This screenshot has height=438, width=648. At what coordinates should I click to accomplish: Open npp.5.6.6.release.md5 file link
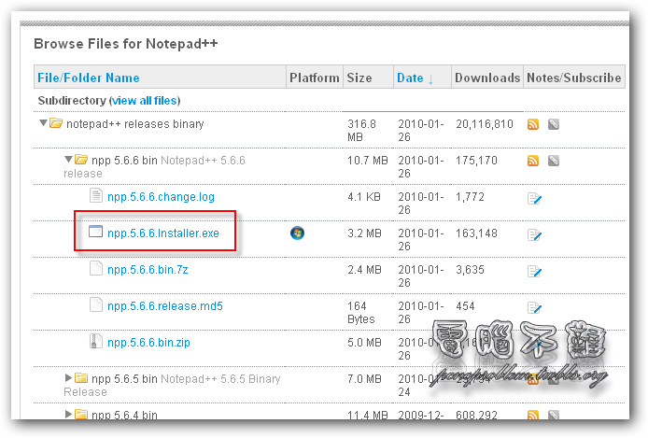165,305
